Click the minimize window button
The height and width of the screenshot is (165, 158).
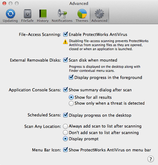(11, 3)
